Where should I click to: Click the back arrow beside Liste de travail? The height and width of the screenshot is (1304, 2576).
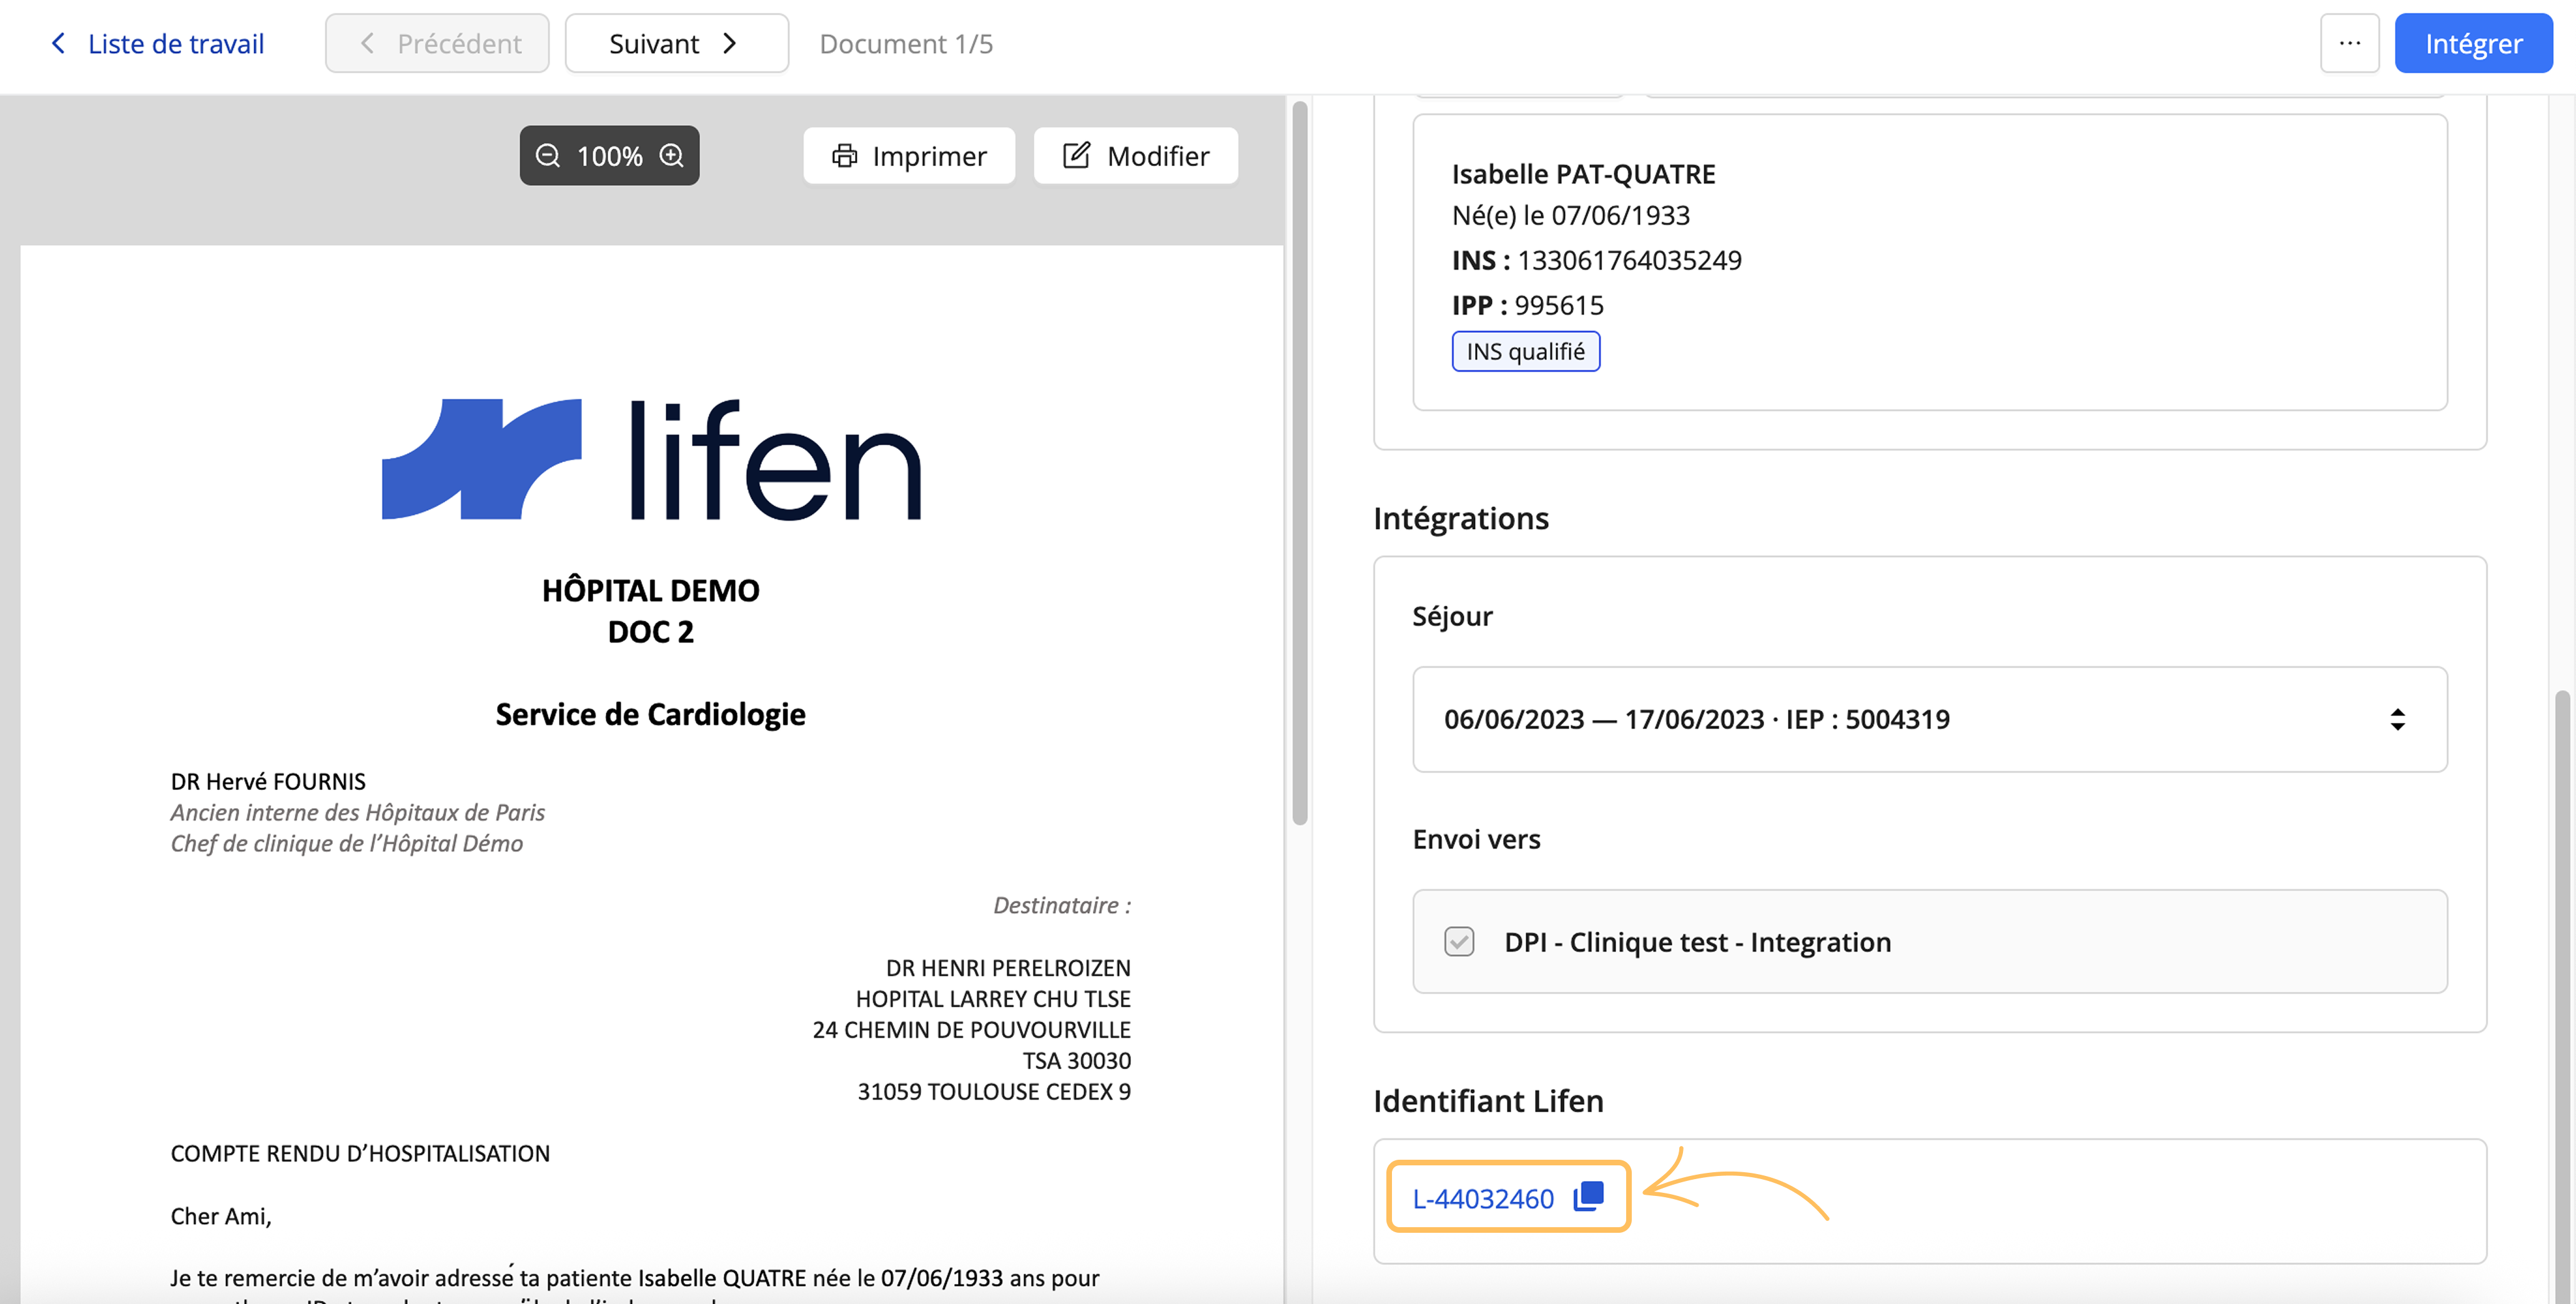coord(58,43)
